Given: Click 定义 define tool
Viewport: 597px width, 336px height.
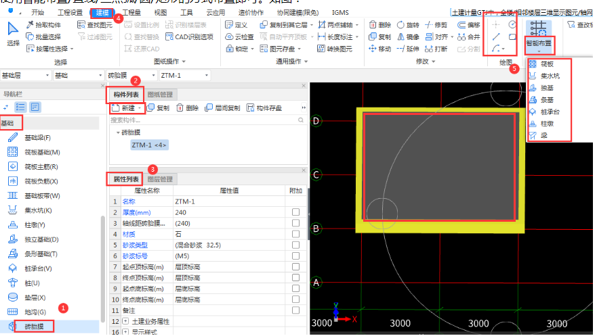Looking at the screenshot, I should [x=236, y=25].
